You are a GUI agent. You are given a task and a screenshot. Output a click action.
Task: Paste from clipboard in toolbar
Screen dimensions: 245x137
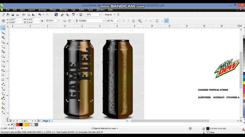point(33,14)
